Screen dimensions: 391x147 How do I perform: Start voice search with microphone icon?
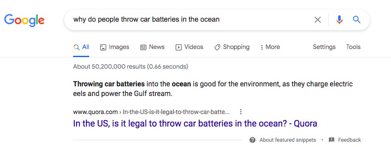tap(339, 20)
